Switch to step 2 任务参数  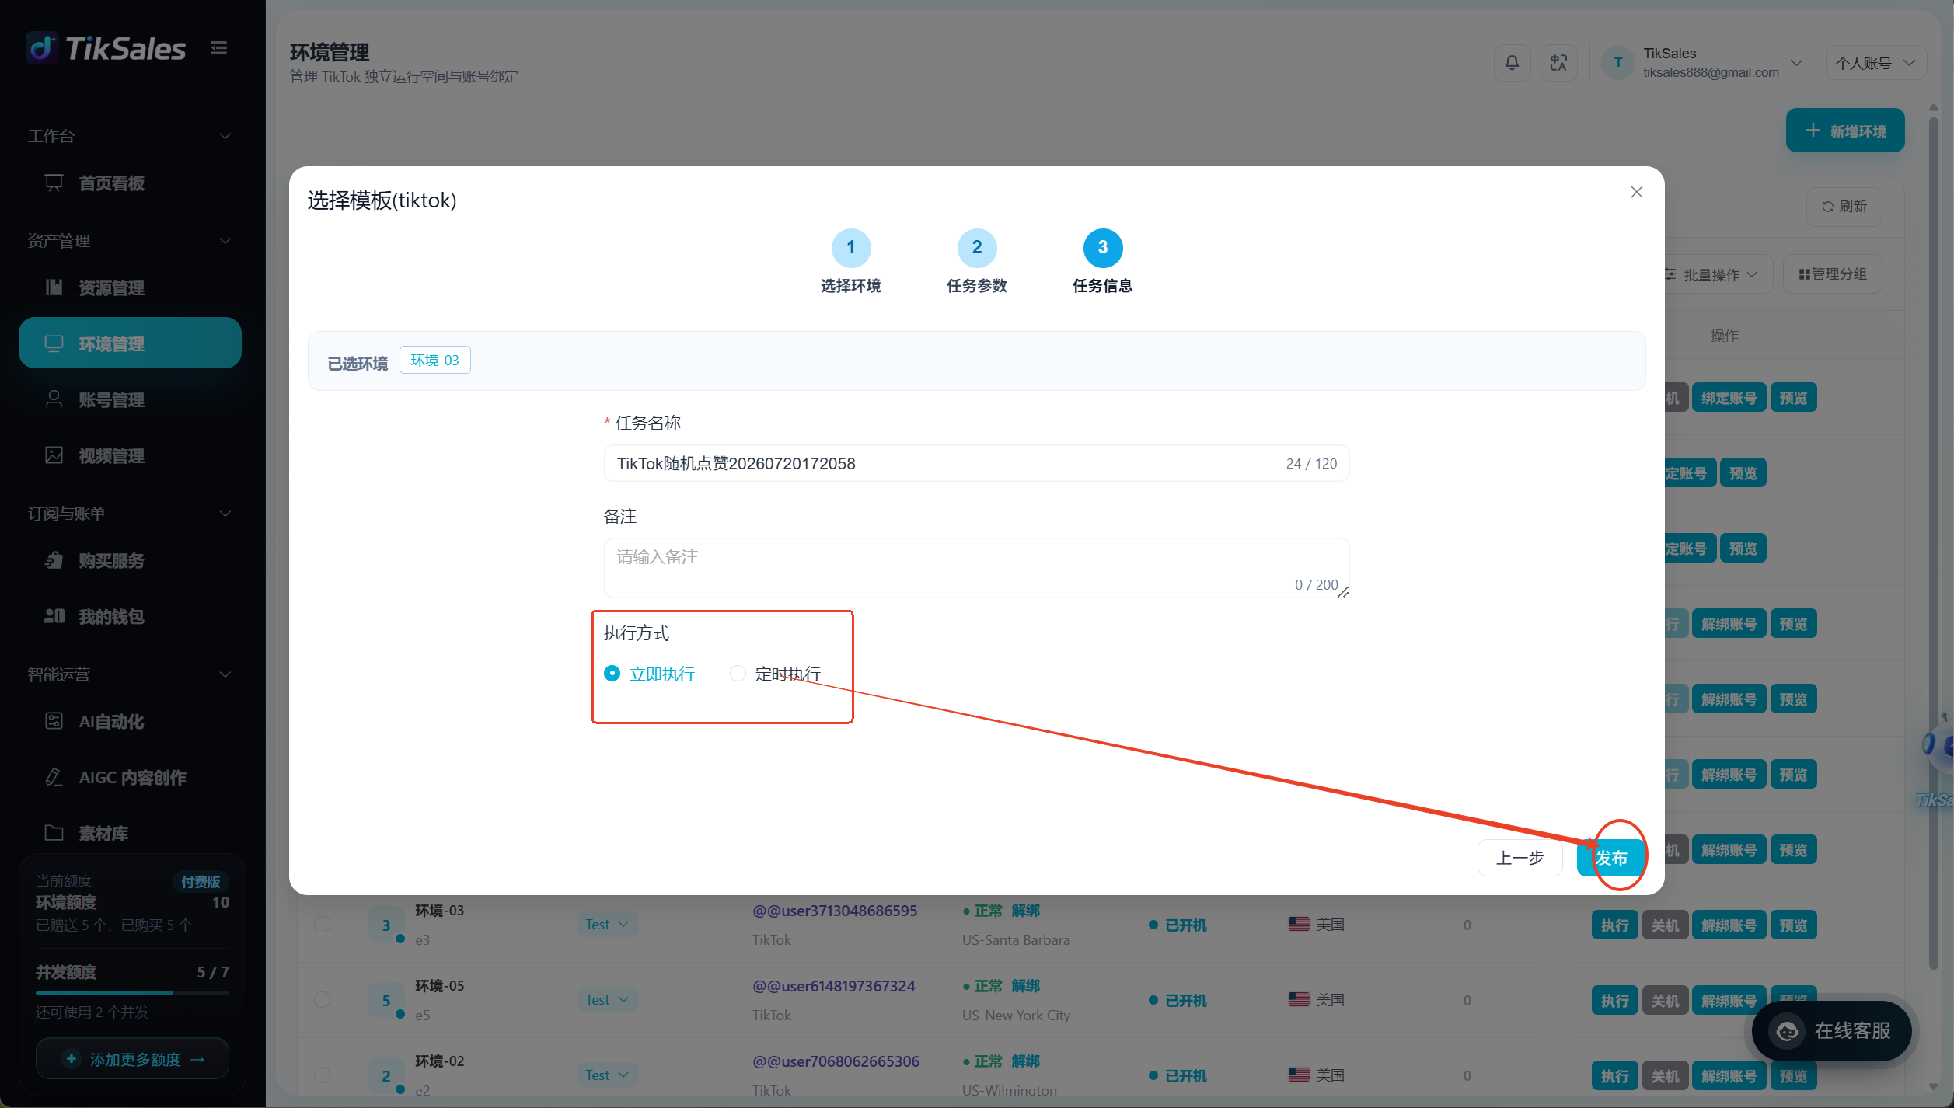(977, 248)
